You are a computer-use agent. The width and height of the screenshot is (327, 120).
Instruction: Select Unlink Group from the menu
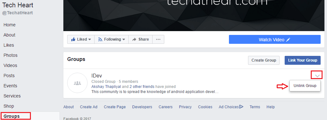pos(305,86)
